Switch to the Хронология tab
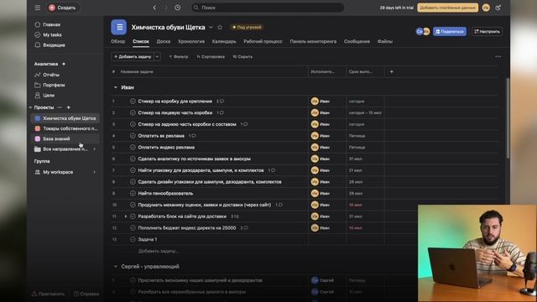 191,41
